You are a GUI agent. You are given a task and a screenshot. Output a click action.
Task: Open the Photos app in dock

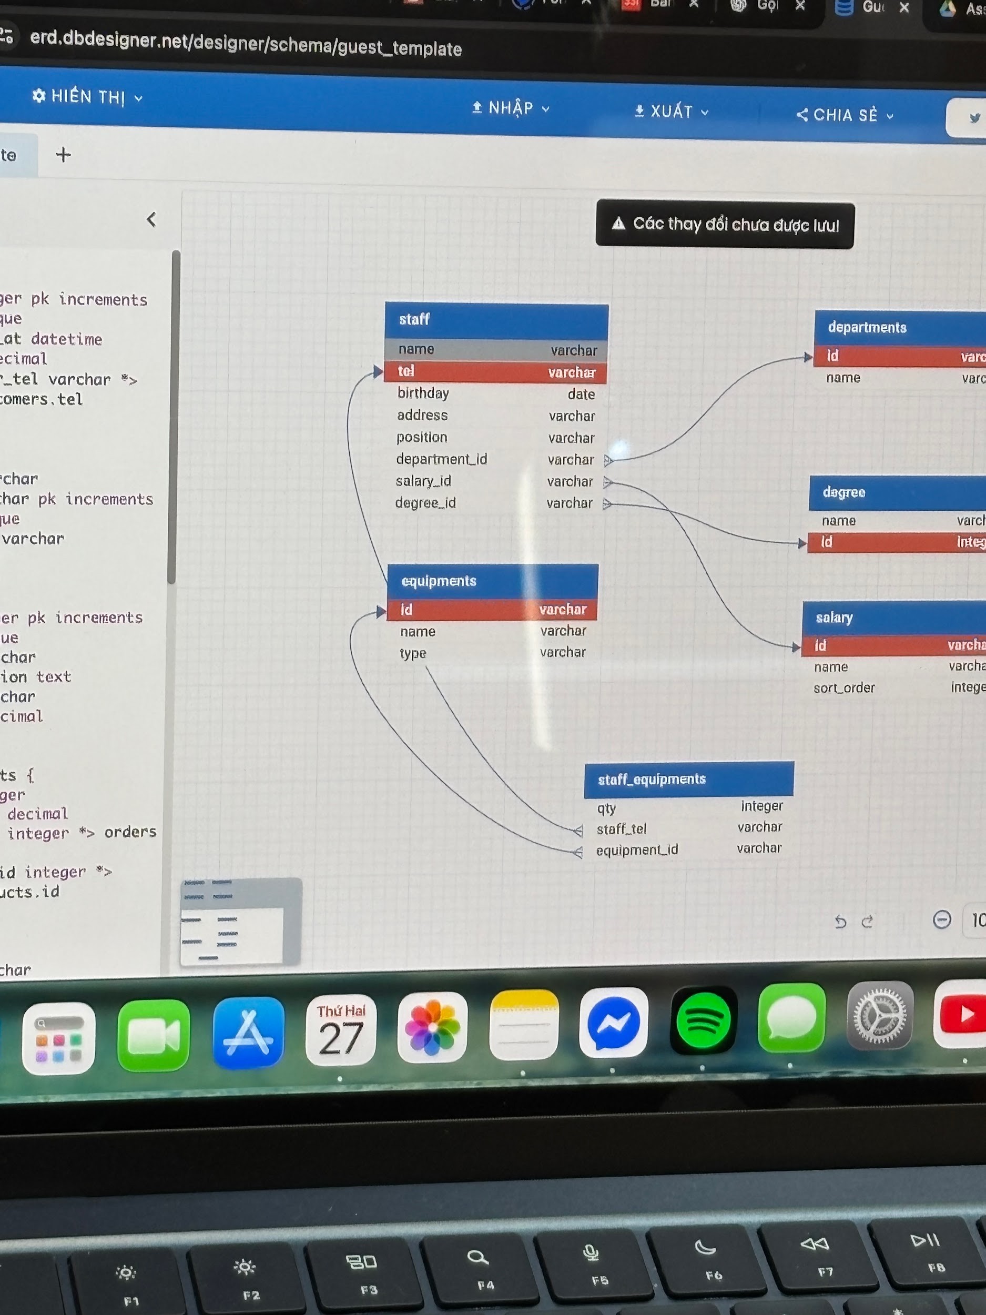click(432, 1027)
